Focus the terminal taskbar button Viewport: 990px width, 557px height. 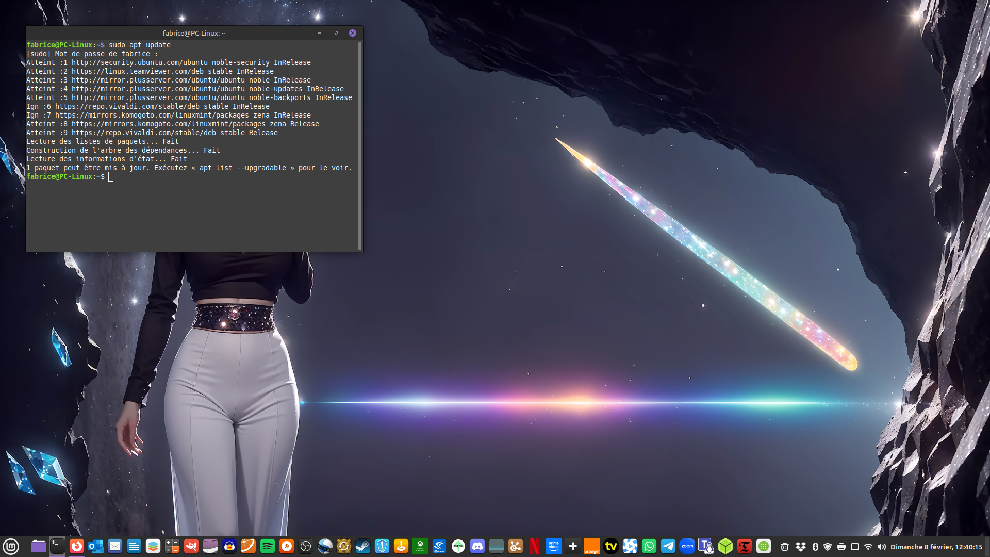pos(57,546)
